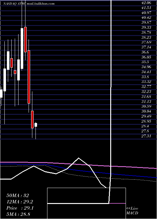Click the Price : 29.1 readout
Screen dimensions: 157x219
[20, 208]
